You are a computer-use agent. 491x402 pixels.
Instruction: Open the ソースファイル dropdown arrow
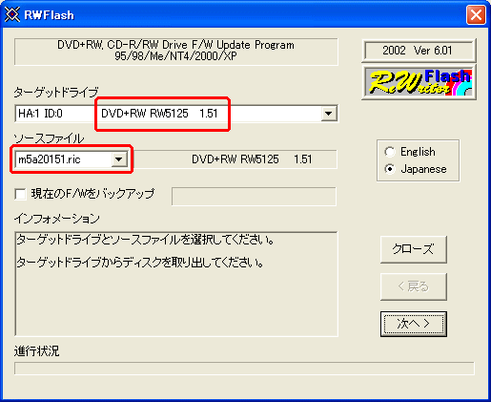pyautogui.click(x=119, y=159)
